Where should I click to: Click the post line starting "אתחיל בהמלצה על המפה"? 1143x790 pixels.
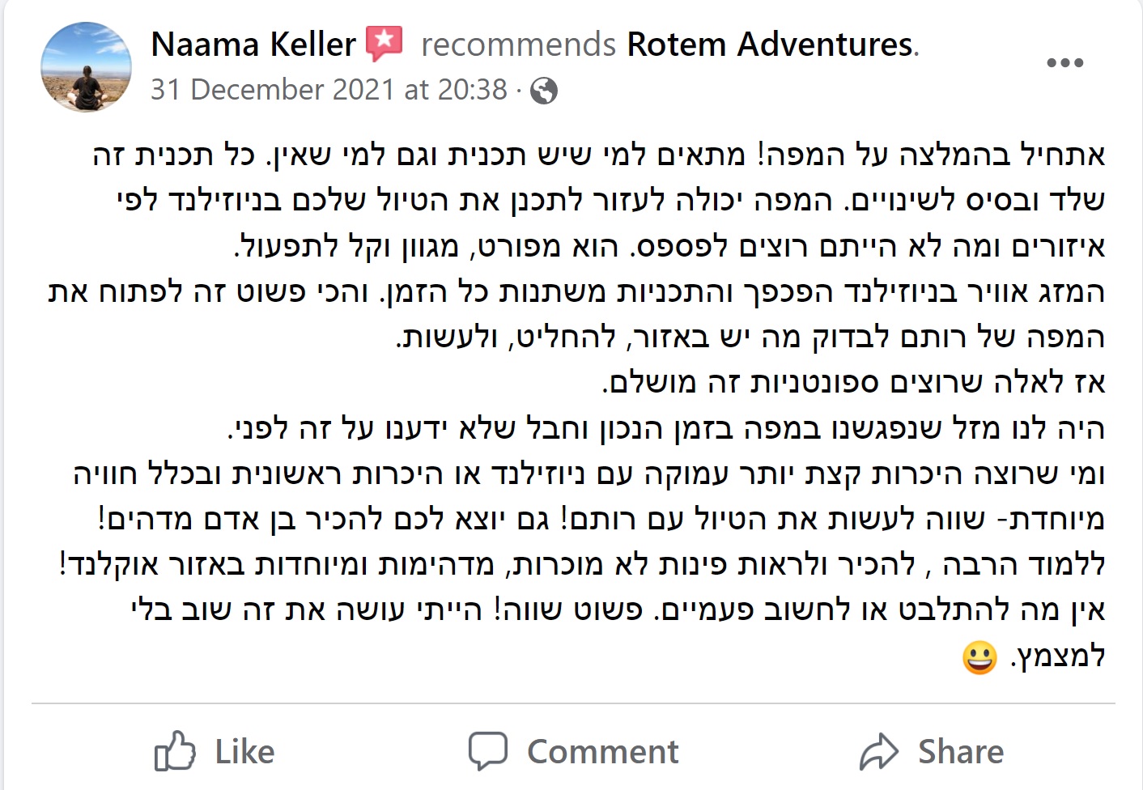point(599,155)
